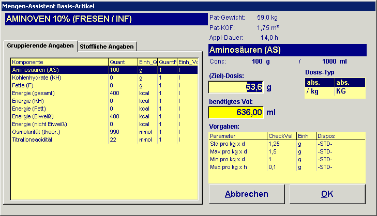The width and height of the screenshot is (377, 216).
Task: Select the Energie (gesamt) row
Action: pyautogui.click(x=104, y=93)
